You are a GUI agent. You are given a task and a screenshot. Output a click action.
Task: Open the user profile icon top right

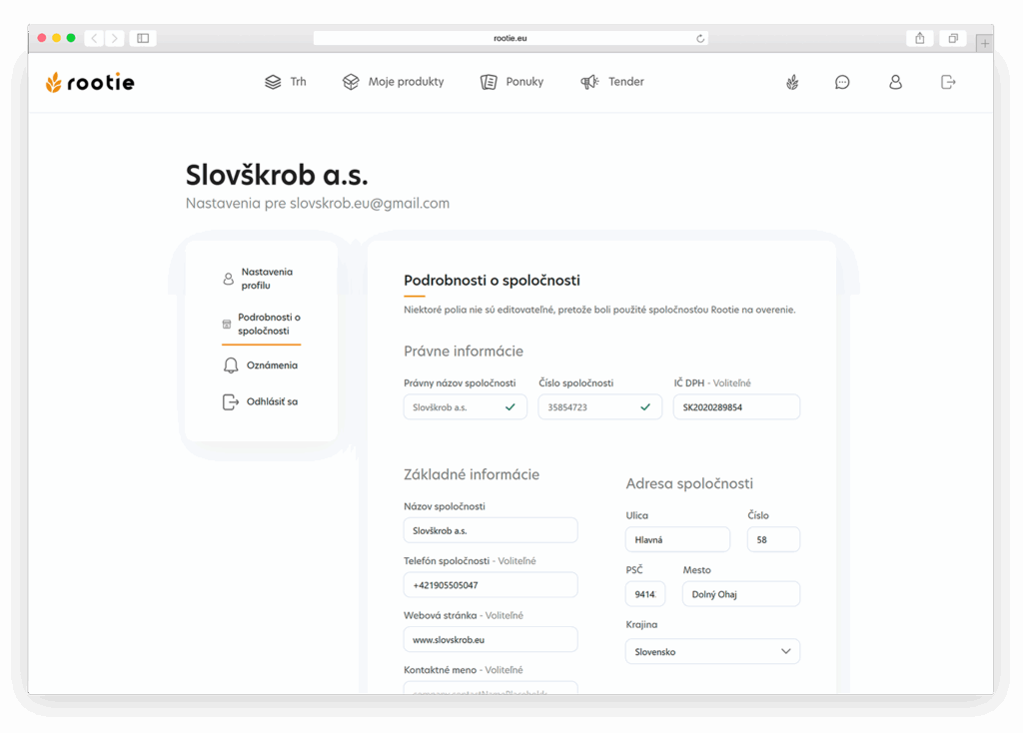(894, 82)
